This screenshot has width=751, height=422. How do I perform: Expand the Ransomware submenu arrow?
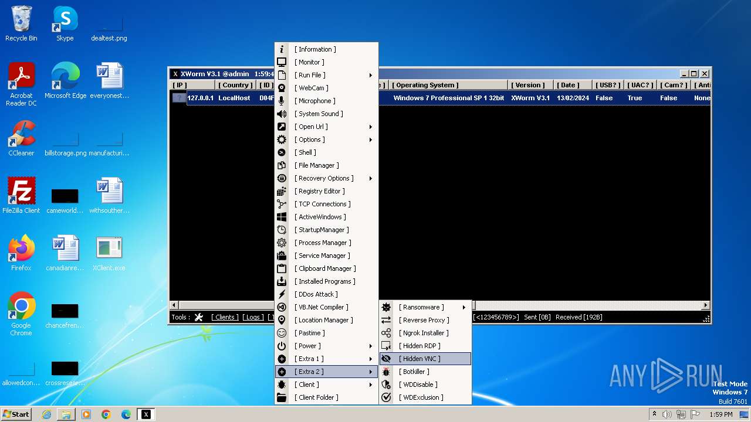tap(464, 307)
